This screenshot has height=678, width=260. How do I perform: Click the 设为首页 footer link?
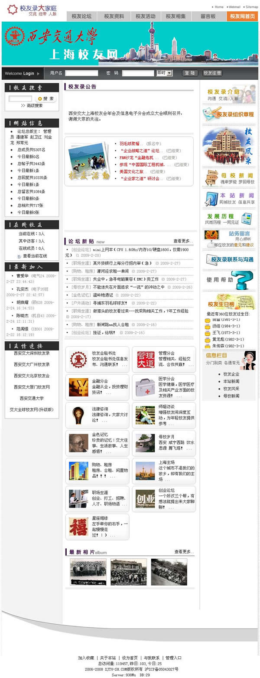point(130,658)
